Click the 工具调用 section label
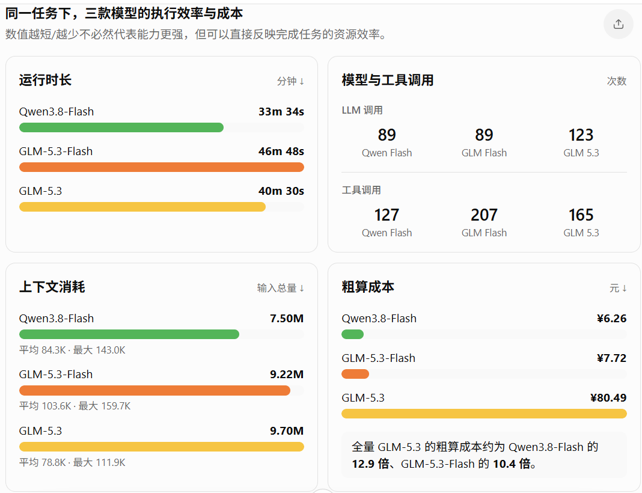 pyautogui.click(x=361, y=190)
